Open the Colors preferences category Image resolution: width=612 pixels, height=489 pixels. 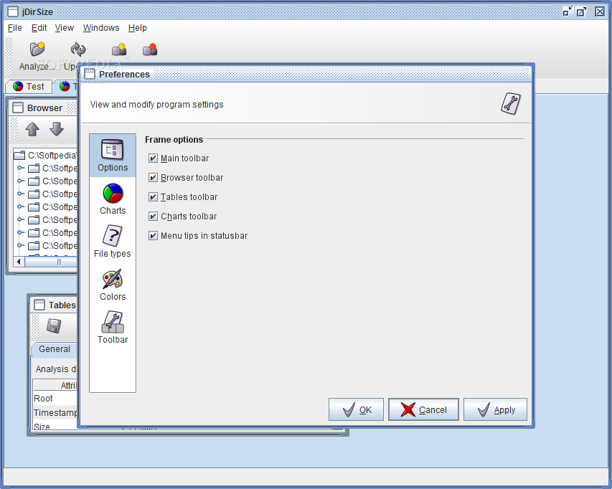click(113, 285)
